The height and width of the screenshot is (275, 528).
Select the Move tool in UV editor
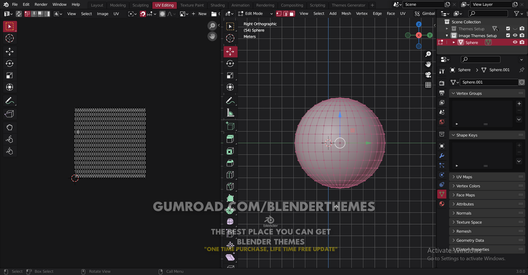point(9,51)
